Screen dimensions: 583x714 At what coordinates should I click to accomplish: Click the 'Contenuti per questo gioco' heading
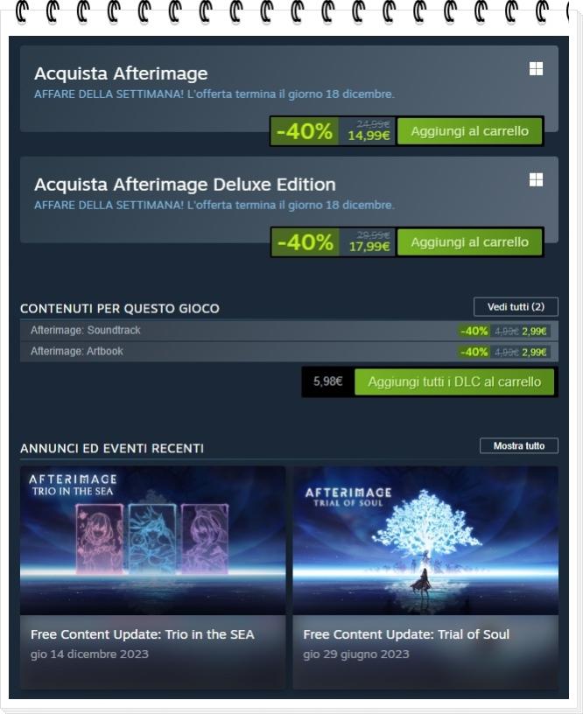[x=120, y=309]
